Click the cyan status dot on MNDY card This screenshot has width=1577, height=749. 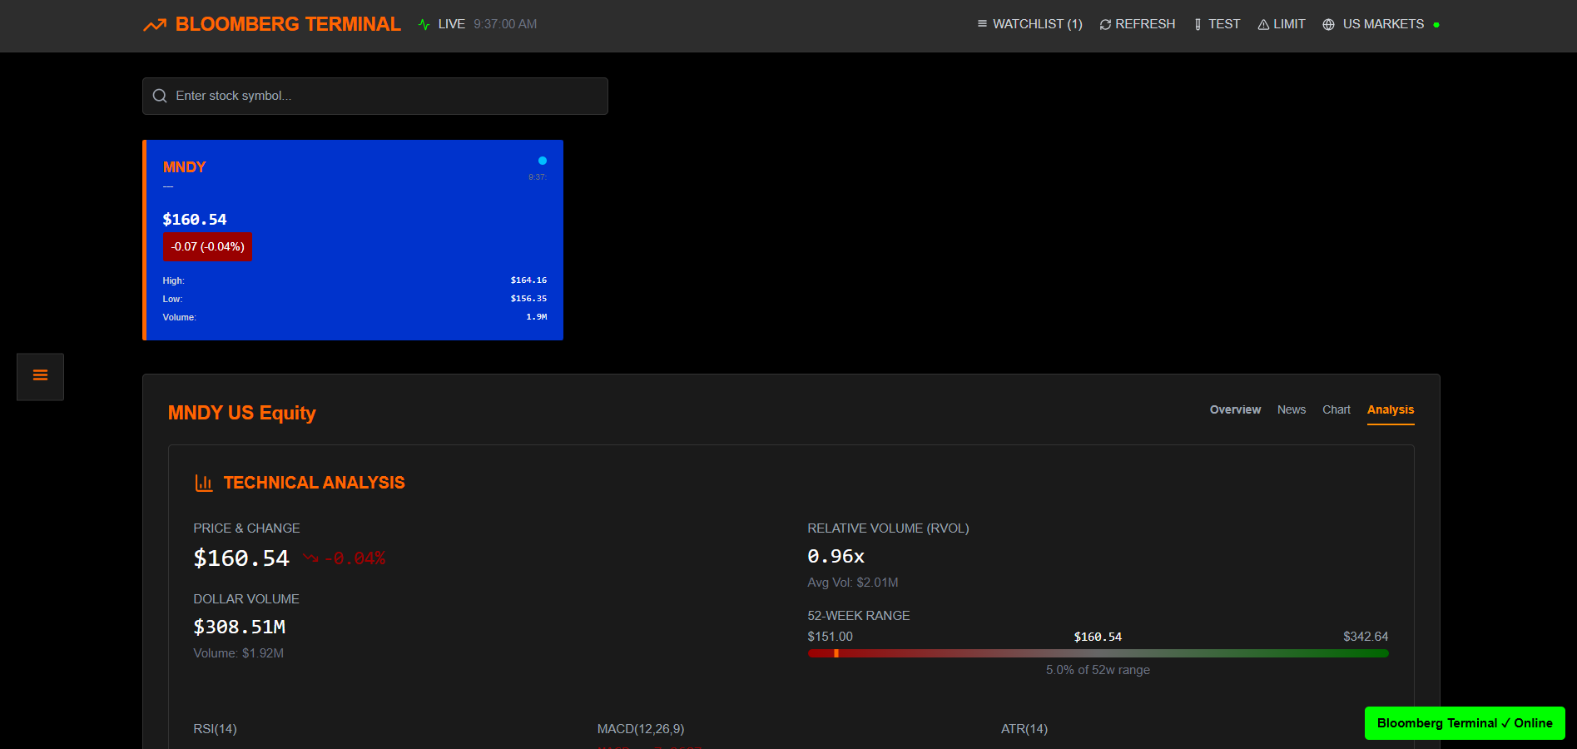(543, 161)
